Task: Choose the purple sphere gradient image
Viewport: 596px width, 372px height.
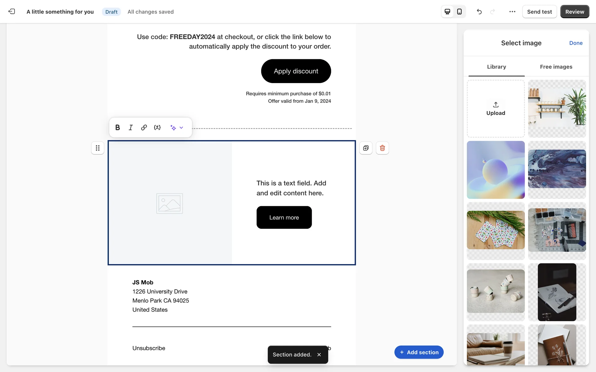Action: 495,170
